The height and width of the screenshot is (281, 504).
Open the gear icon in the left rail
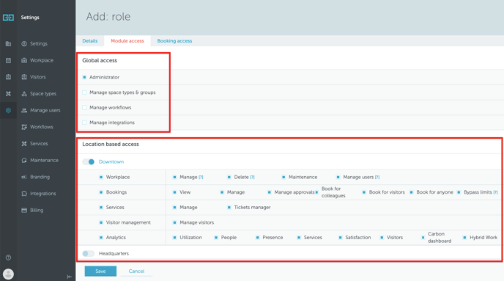[8, 110]
